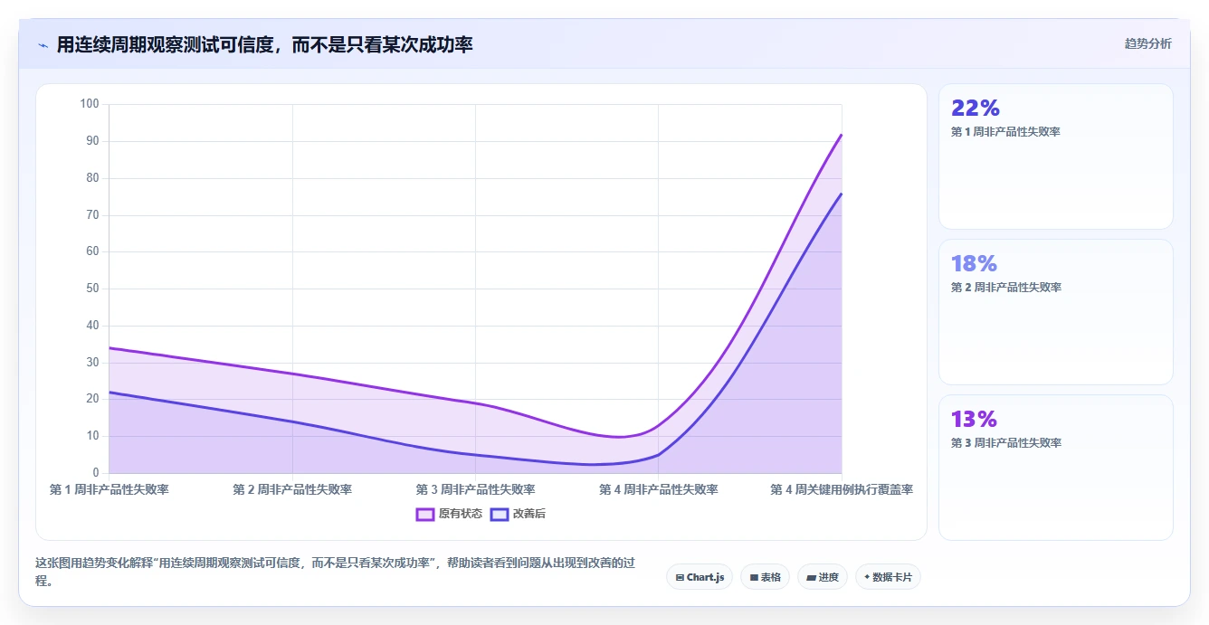This screenshot has width=1209, height=625.
Task: Click the chart title heading text
Action: click(264, 44)
